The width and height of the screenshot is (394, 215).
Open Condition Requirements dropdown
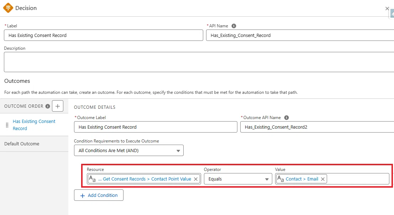pyautogui.click(x=128, y=150)
